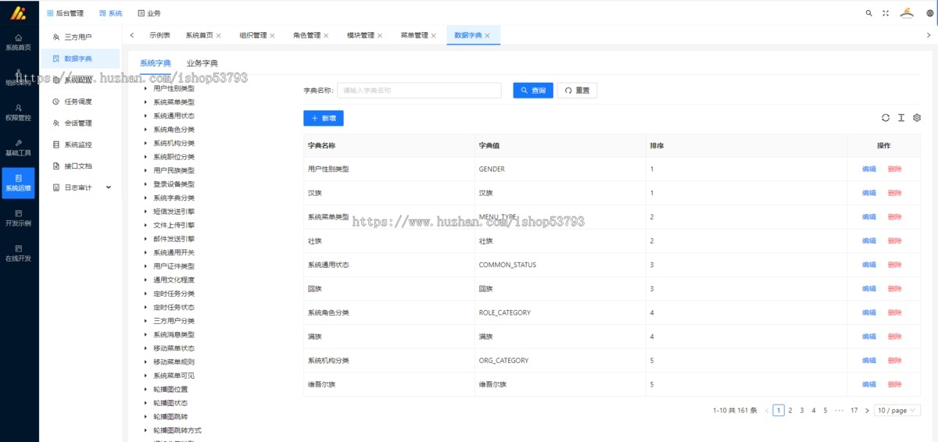Close the 系统首页 tab with its X
The height and width of the screenshot is (442, 938).
point(219,35)
